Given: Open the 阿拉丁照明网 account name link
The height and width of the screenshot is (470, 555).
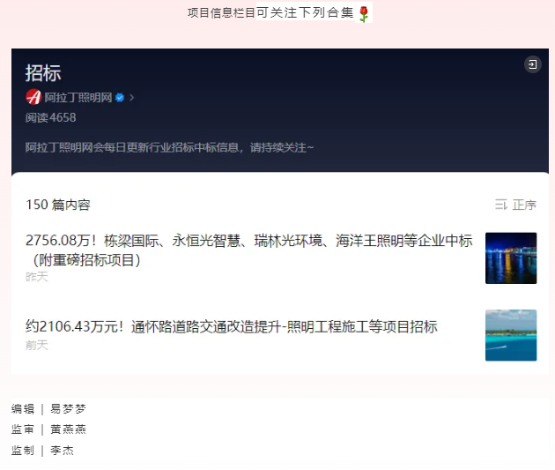Looking at the screenshot, I should click(x=78, y=97).
